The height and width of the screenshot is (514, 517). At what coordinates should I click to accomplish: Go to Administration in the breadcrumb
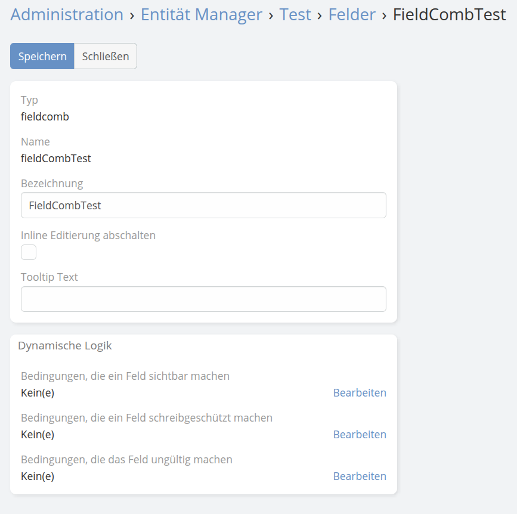click(x=67, y=14)
